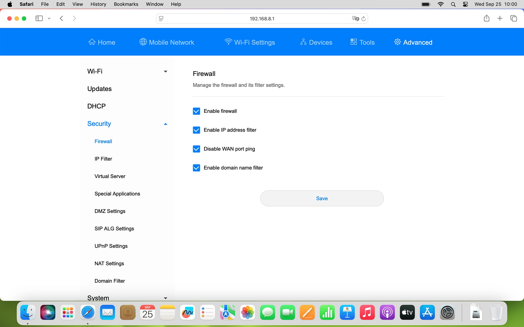The width and height of the screenshot is (524, 327).
Task: Click the Home house icon in navigation
Action: [x=92, y=42]
